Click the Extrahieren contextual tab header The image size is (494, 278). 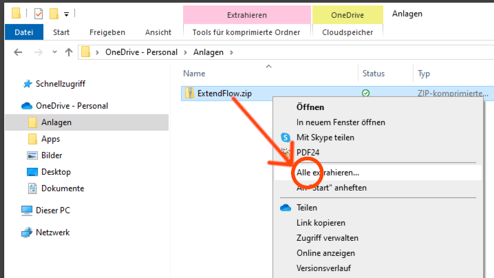coord(247,15)
